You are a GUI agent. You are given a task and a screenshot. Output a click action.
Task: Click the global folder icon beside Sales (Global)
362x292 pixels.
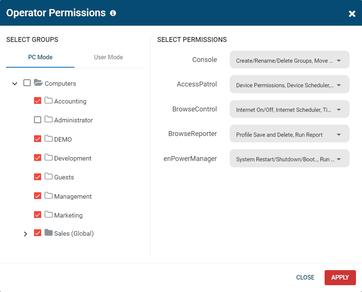point(48,233)
